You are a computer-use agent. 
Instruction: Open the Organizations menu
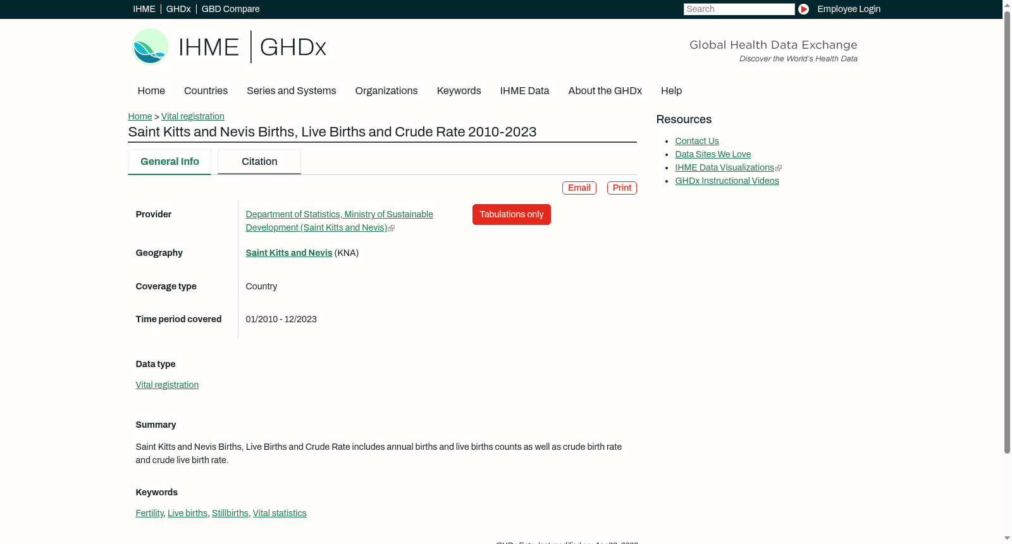click(386, 91)
